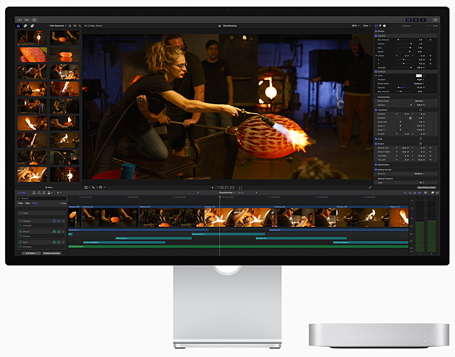Disable the Vignette effect checkbox
455x357 pixels.
(376, 36)
